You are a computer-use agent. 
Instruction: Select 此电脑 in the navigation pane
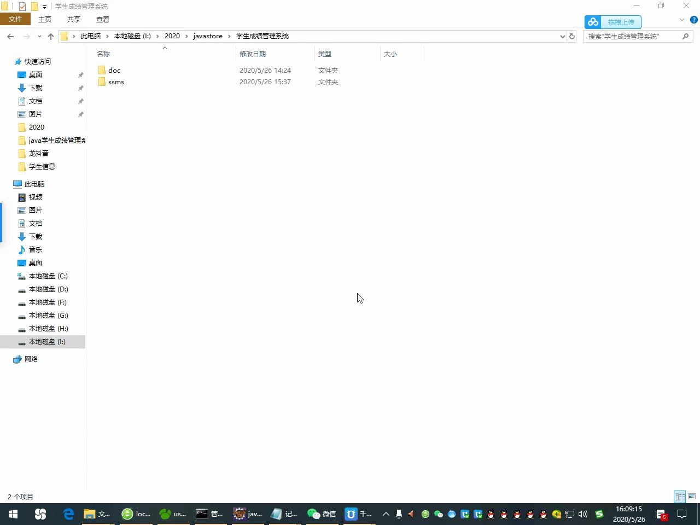34,184
